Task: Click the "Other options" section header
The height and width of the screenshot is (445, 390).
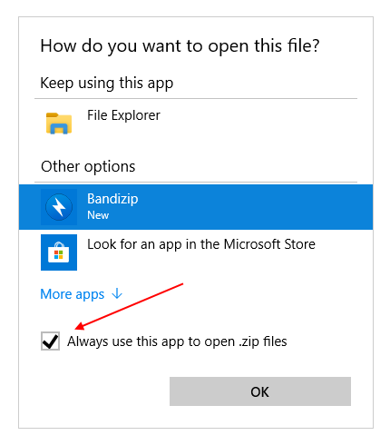Action: click(x=88, y=167)
